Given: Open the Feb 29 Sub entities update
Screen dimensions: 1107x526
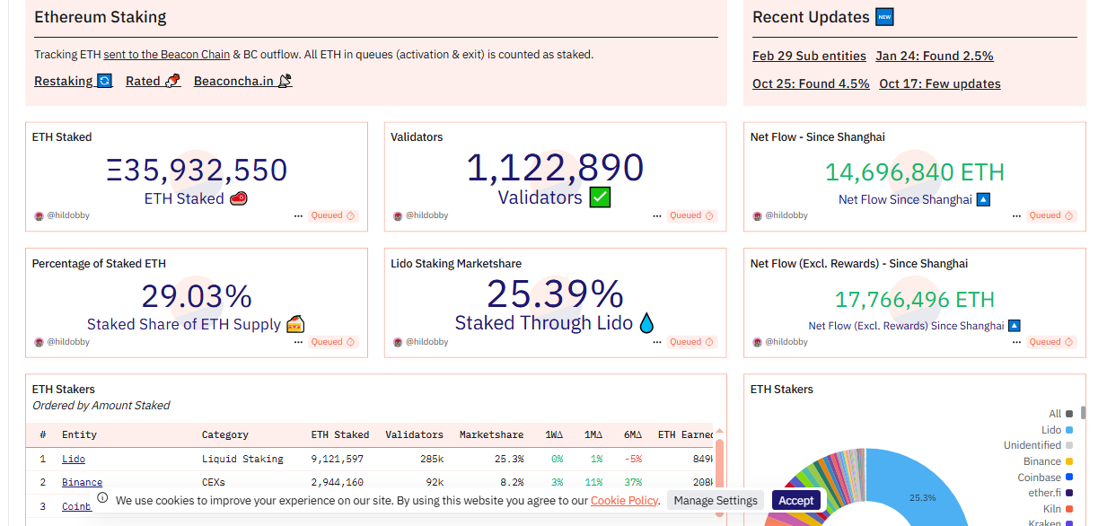Looking at the screenshot, I should click(x=809, y=56).
